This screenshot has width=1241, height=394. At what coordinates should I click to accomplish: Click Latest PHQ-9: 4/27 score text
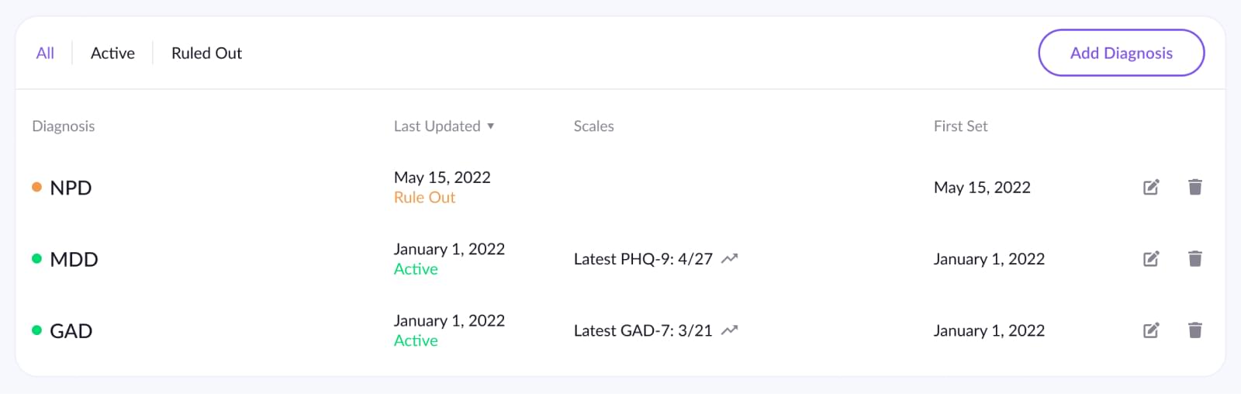643,259
